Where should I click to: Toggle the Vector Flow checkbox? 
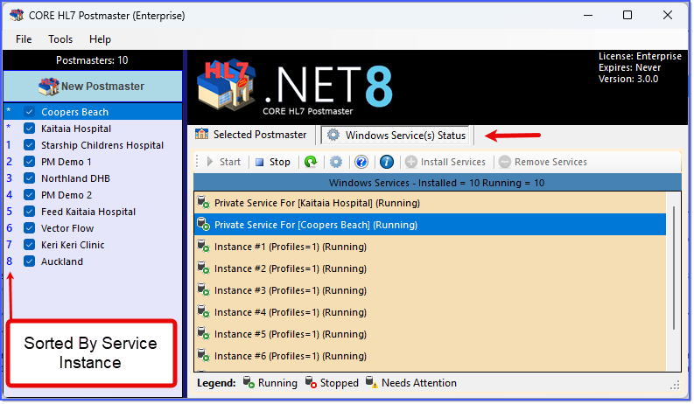tap(29, 228)
